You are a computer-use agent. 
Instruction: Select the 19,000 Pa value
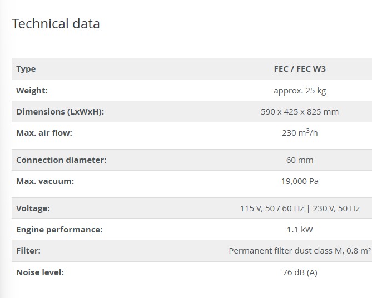tap(300, 181)
